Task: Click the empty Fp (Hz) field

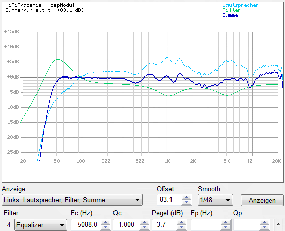Action: (206, 225)
